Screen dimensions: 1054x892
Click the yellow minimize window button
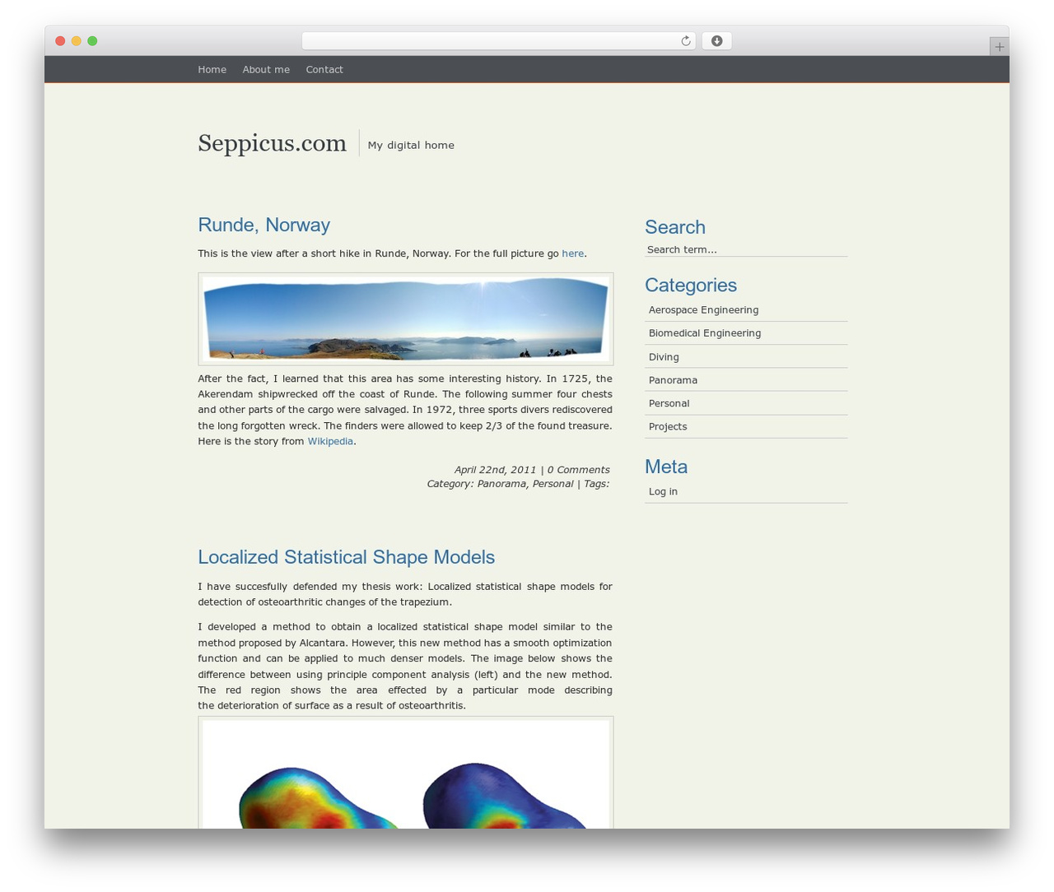[77, 41]
